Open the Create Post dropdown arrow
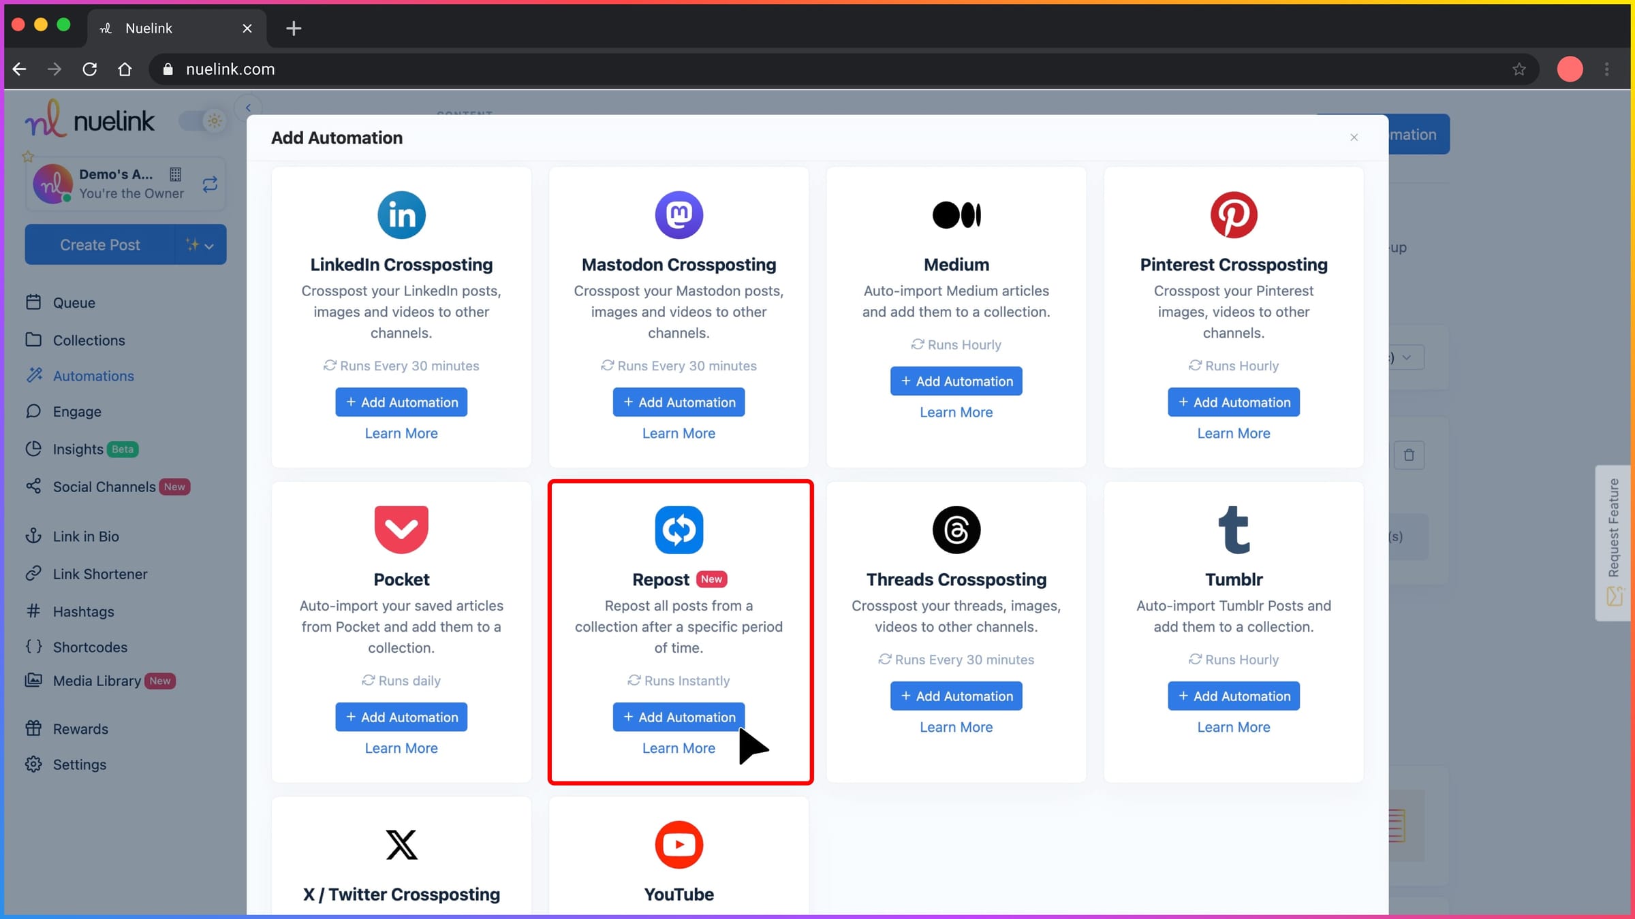Image resolution: width=1635 pixels, height=919 pixels. (x=208, y=244)
